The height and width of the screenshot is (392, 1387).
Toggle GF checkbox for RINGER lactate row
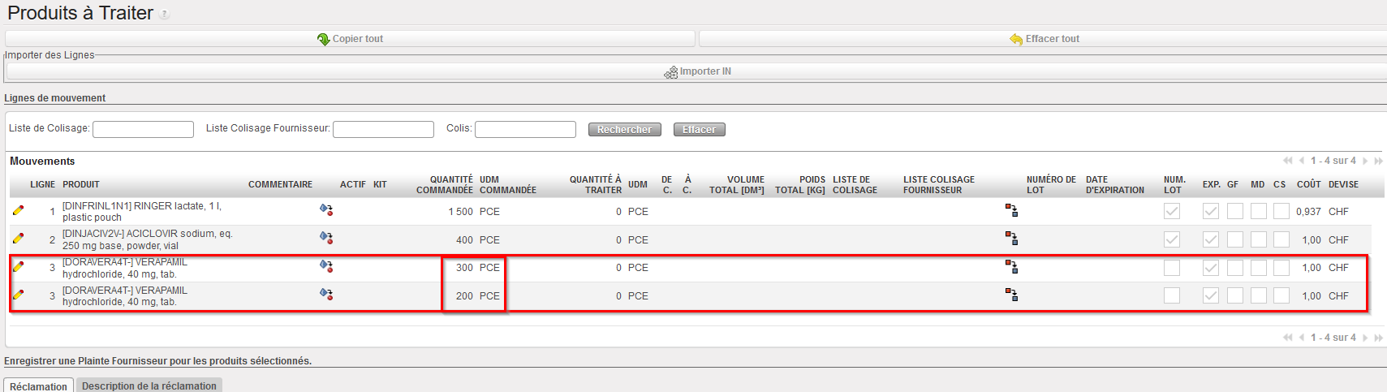1235,211
